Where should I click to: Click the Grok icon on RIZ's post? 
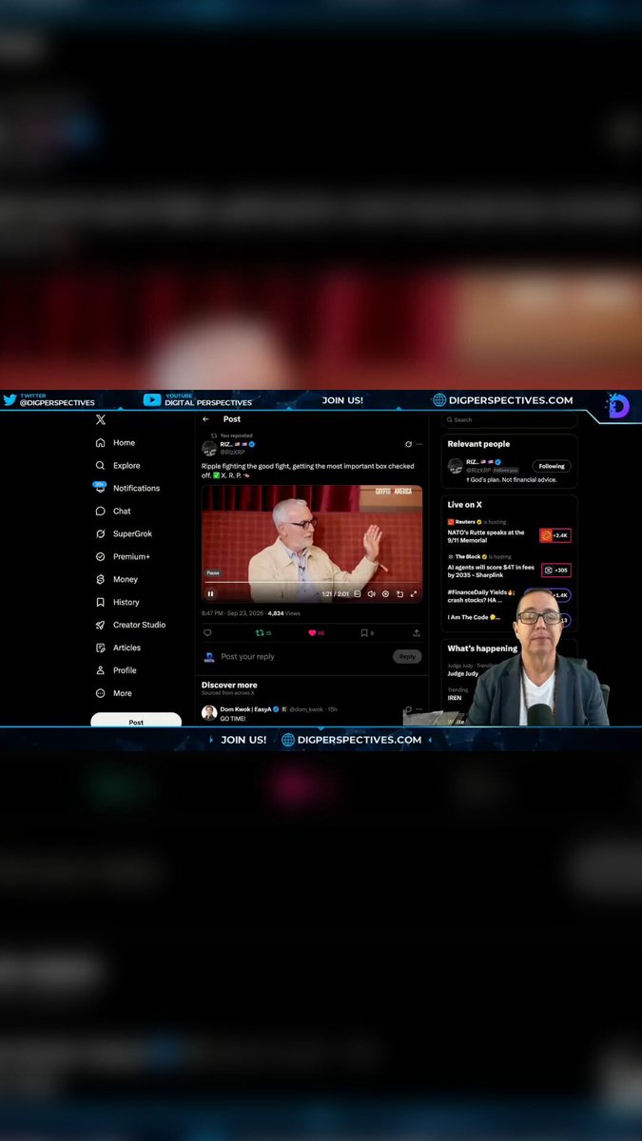point(408,444)
